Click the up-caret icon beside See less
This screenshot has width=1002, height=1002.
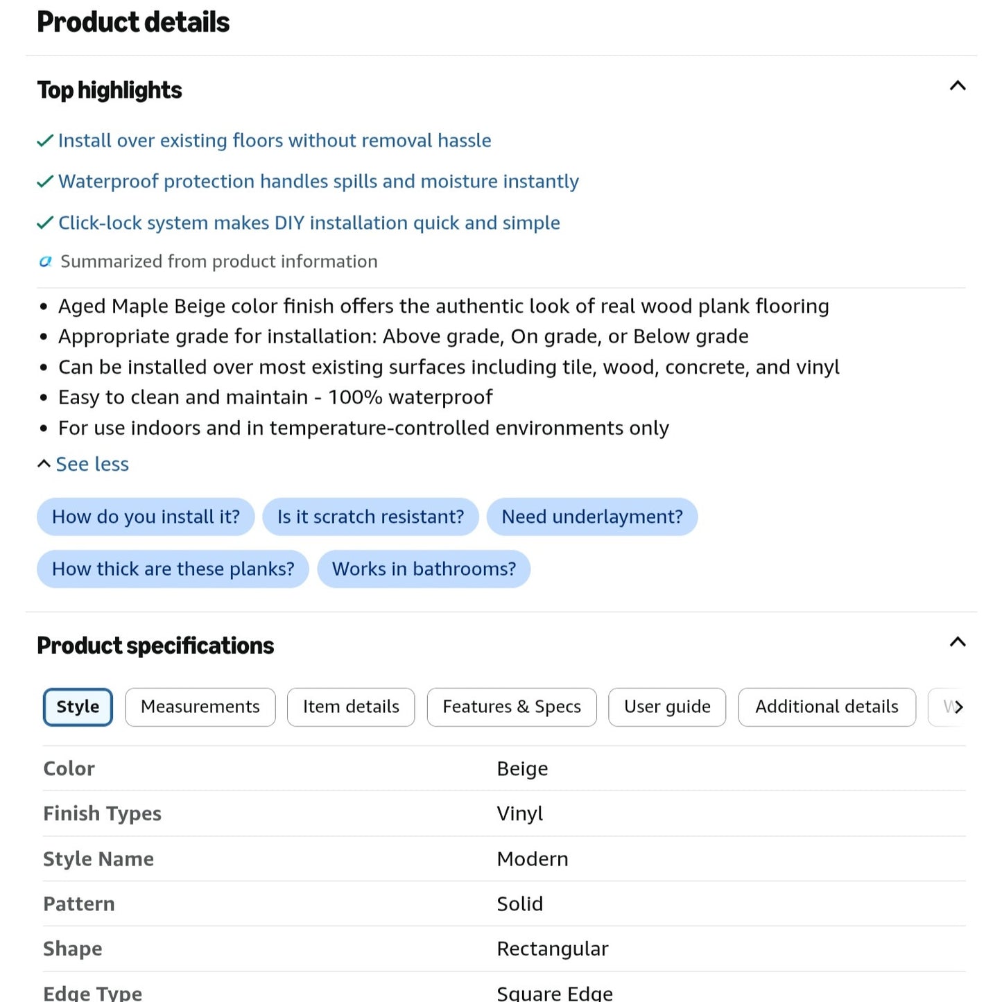tap(44, 463)
